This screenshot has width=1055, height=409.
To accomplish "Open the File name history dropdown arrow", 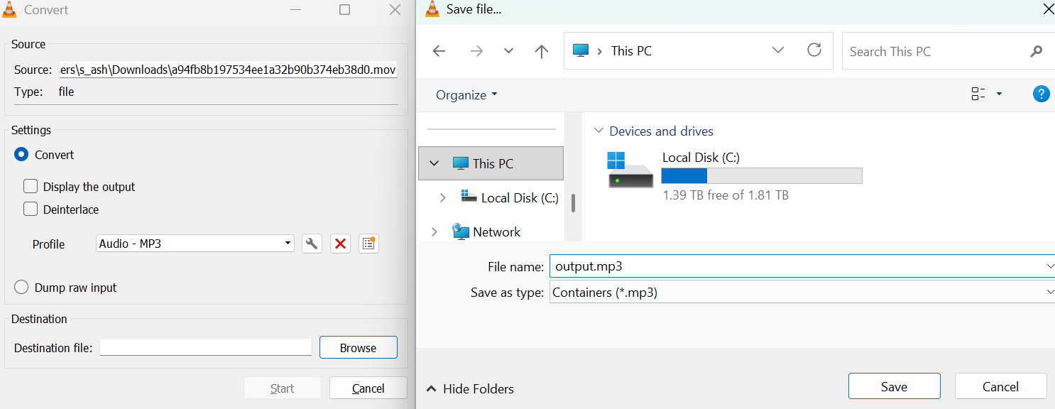I will coord(1050,266).
